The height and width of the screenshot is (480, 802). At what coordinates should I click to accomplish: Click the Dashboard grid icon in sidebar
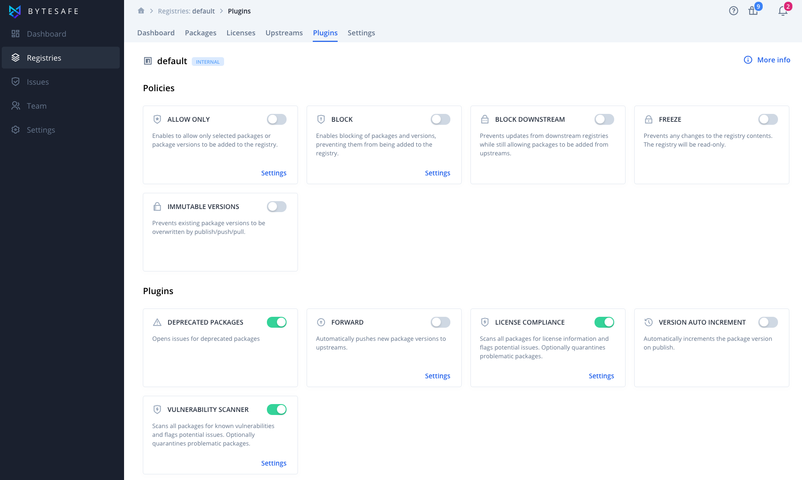coord(16,34)
